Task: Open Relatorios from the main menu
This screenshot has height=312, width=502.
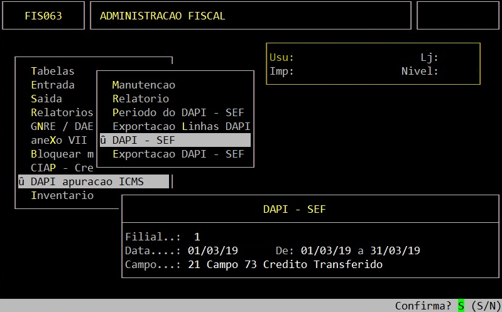Action: [x=62, y=112]
